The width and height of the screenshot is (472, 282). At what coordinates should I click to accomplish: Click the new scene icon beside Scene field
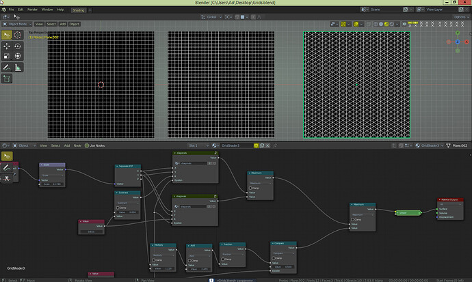pyautogui.click(x=406, y=10)
